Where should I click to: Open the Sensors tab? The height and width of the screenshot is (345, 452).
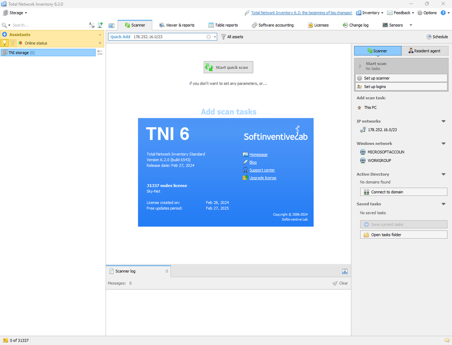pyautogui.click(x=393, y=25)
